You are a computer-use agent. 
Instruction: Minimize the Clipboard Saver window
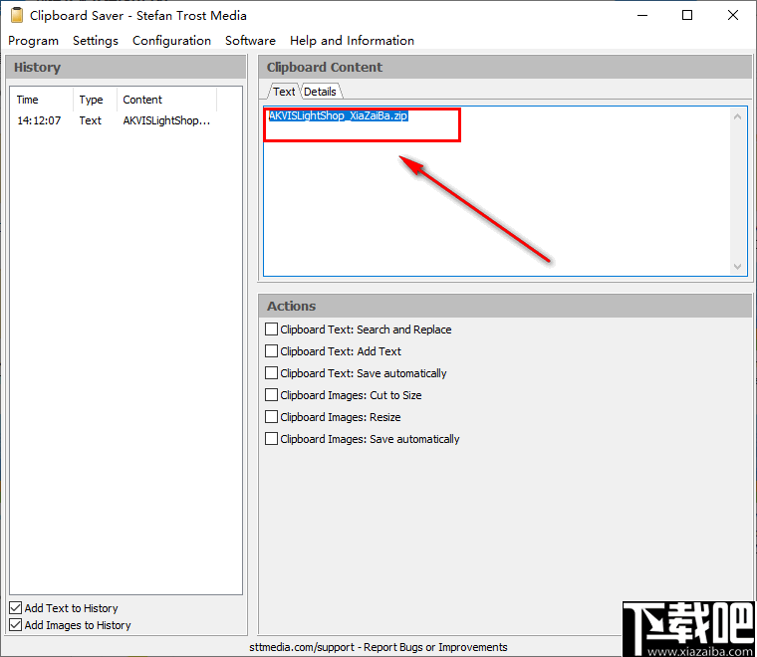(642, 16)
